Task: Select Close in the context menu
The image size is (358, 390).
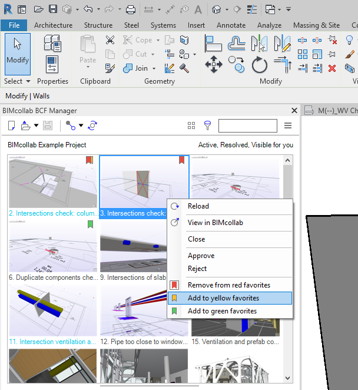Action: [x=230, y=239]
